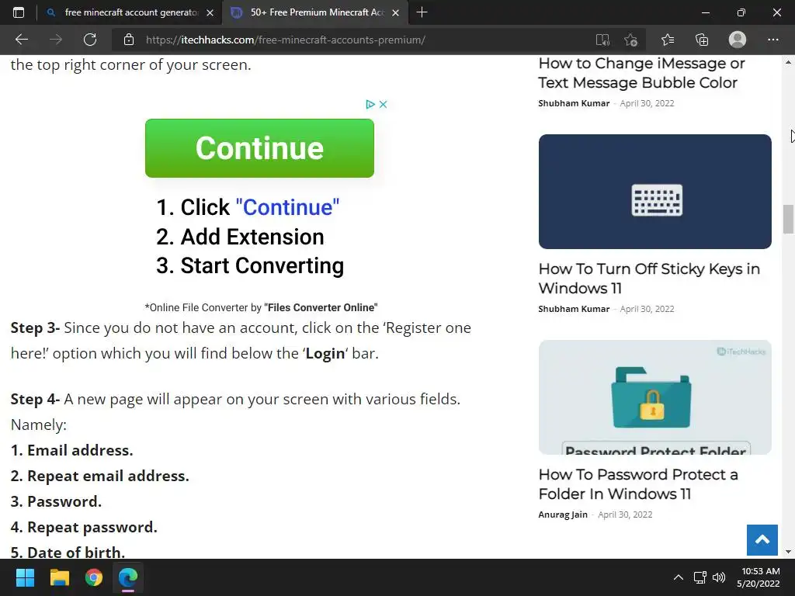The height and width of the screenshot is (596, 795).
Task: Click the "Files Converter Online" ad text
Action: coord(321,307)
